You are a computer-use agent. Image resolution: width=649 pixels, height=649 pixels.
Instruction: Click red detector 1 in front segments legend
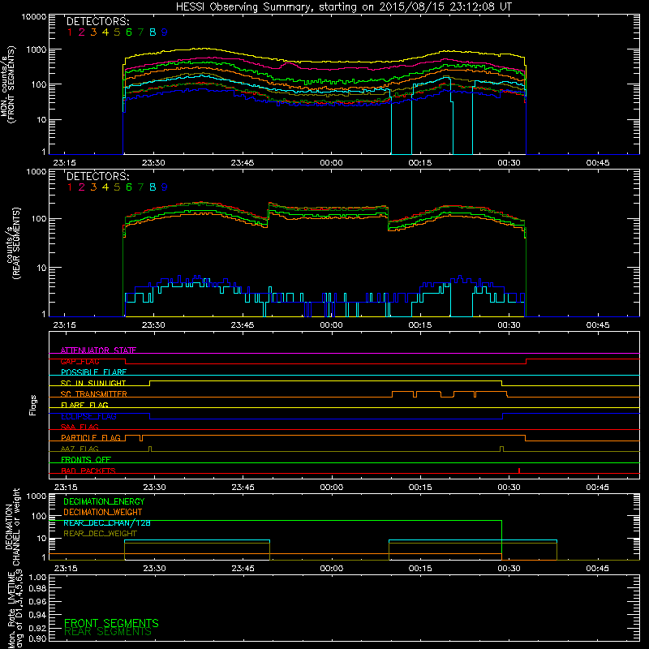[70, 32]
